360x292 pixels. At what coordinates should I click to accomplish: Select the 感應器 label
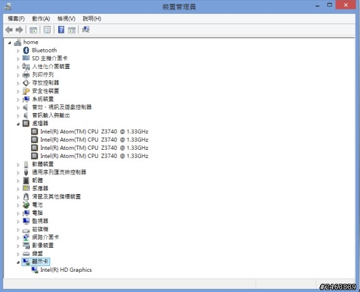click(x=40, y=188)
